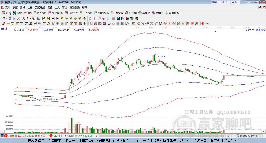The width and height of the screenshot is (266, 143).
Task: Click the horizontal chart scrollbar track
Action: click(162, 136)
